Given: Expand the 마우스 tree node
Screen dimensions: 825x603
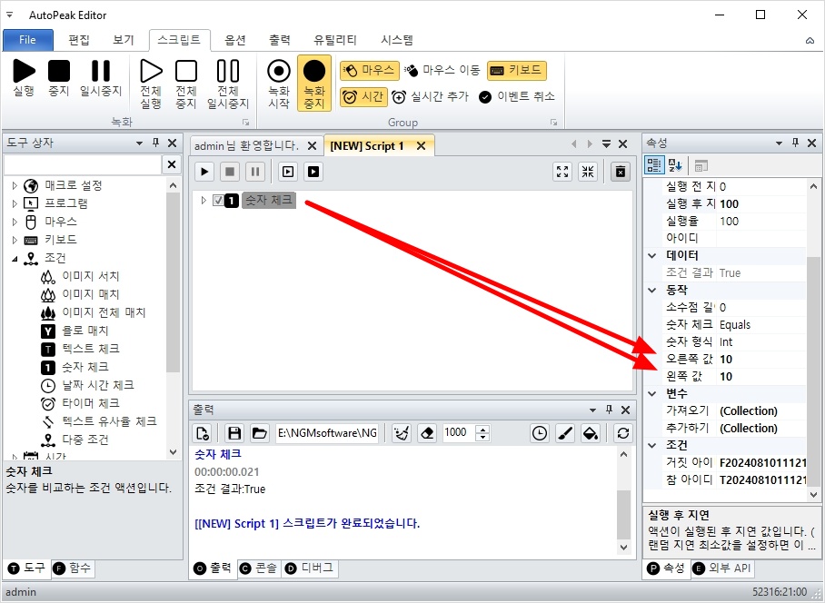Looking at the screenshot, I should pyautogui.click(x=15, y=222).
